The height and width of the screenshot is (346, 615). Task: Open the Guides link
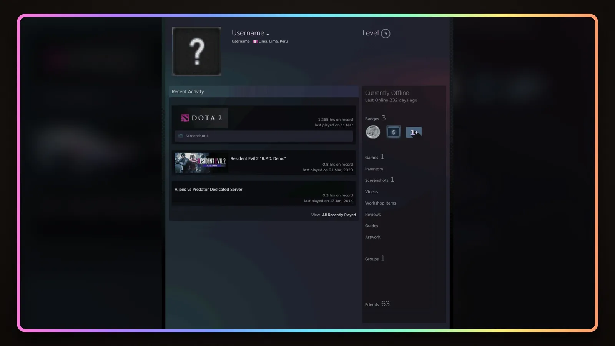click(371, 226)
